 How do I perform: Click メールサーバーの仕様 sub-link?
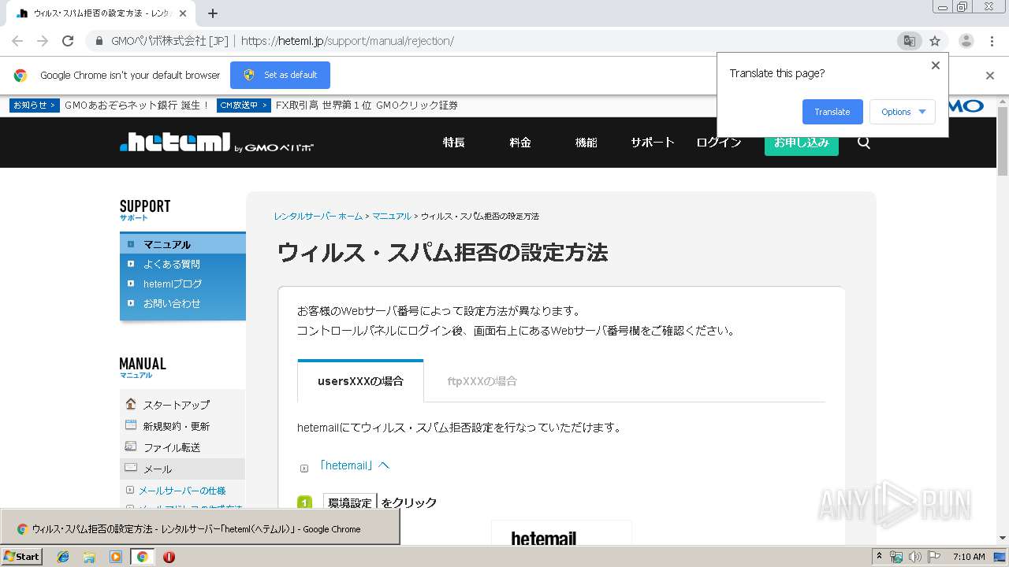(x=182, y=491)
